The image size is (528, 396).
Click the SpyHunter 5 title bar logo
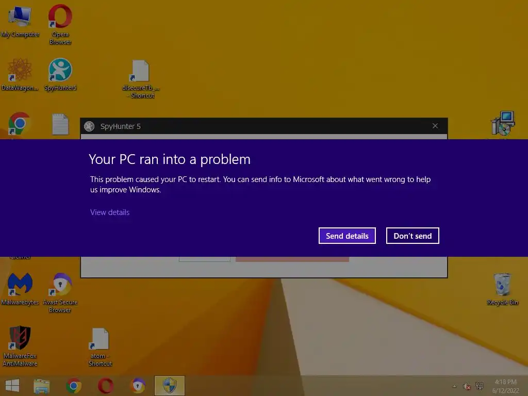89,126
